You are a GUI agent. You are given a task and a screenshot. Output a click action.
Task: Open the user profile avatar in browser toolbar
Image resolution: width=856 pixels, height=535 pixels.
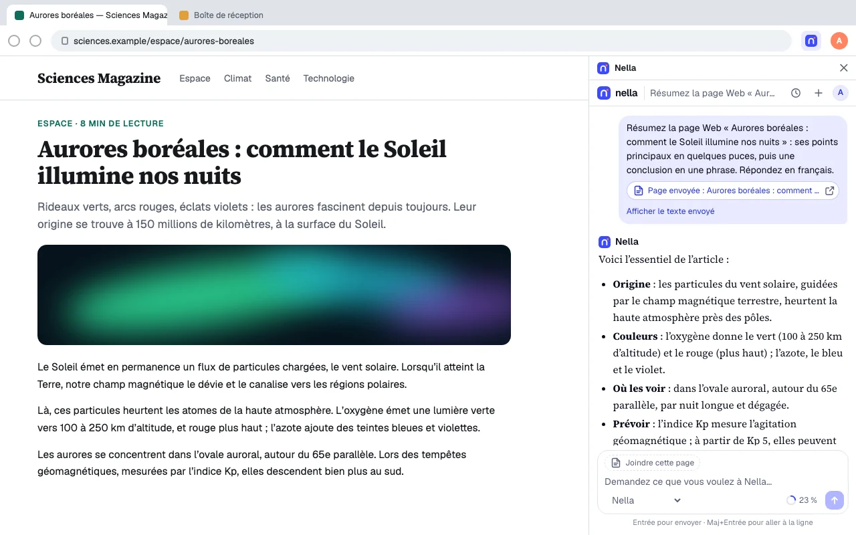coord(839,41)
